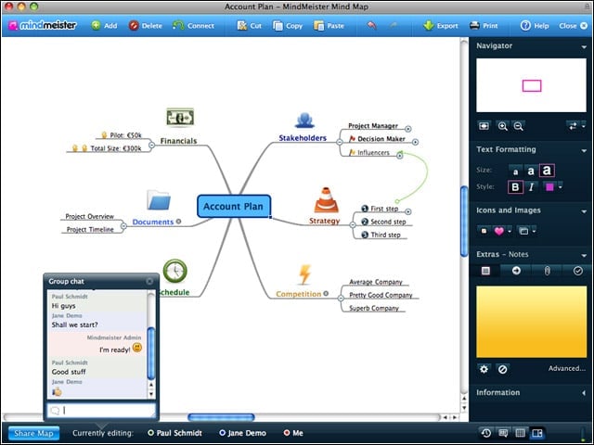Click the Delete toolbar button
The height and width of the screenshot is (445, 594).
coord(146,26)
